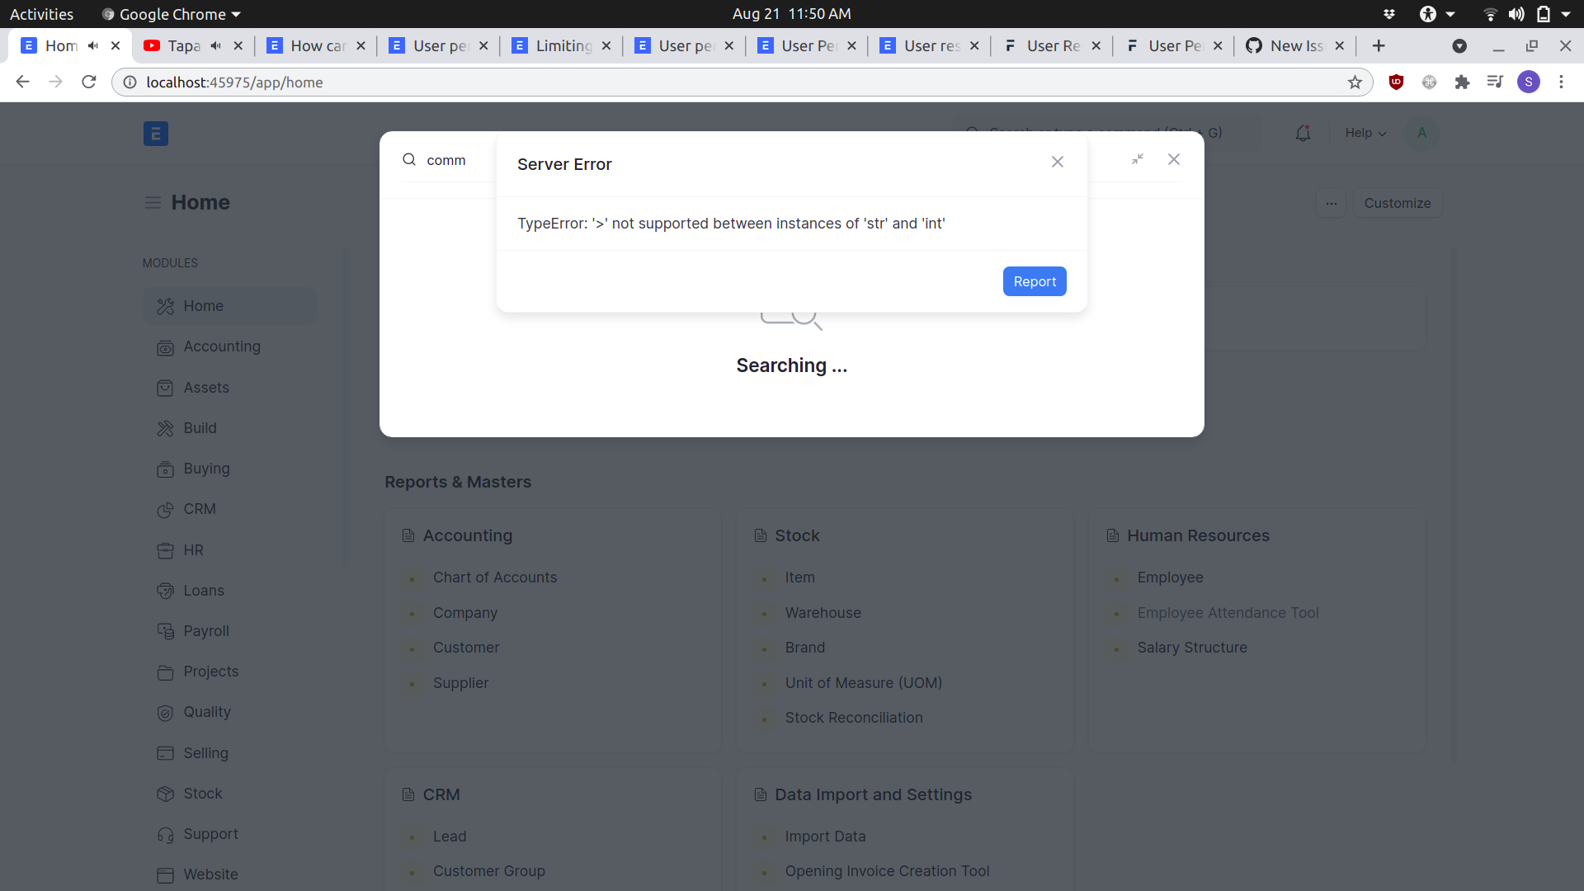The image size is (1584, 891).
Task: Switch to the 'Limiting' browser tab
Action: coord(563,46)
